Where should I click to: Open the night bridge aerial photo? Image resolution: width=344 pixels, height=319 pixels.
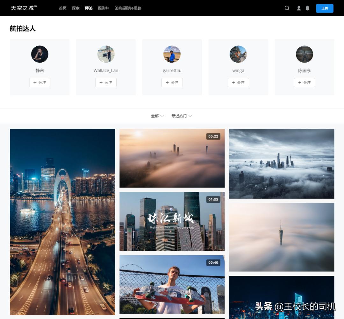[x=62, y=222]
